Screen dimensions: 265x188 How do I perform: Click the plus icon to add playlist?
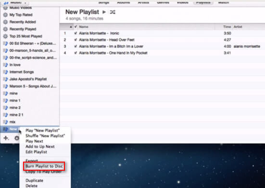coord(6,138)
